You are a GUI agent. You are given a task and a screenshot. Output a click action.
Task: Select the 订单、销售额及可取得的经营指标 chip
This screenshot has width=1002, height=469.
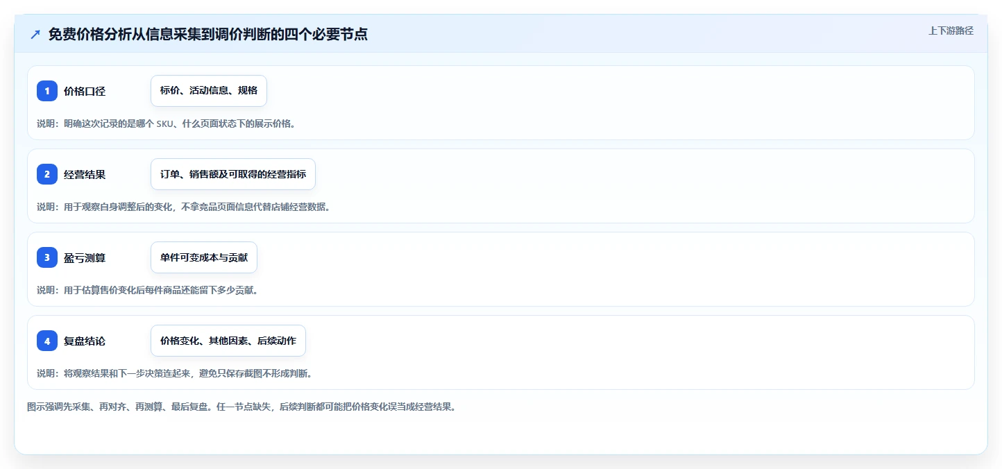[x=233, y=174]
